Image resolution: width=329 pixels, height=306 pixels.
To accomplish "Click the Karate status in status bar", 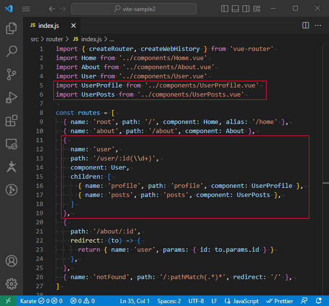I will (41, 301).
